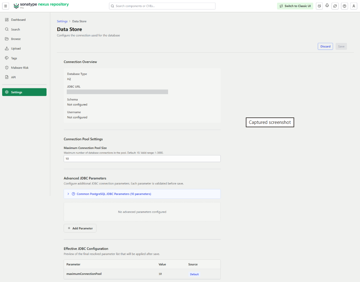Screen dimensions: 360x282
Task: Open the user profile icon
Action: pos(354,6)
